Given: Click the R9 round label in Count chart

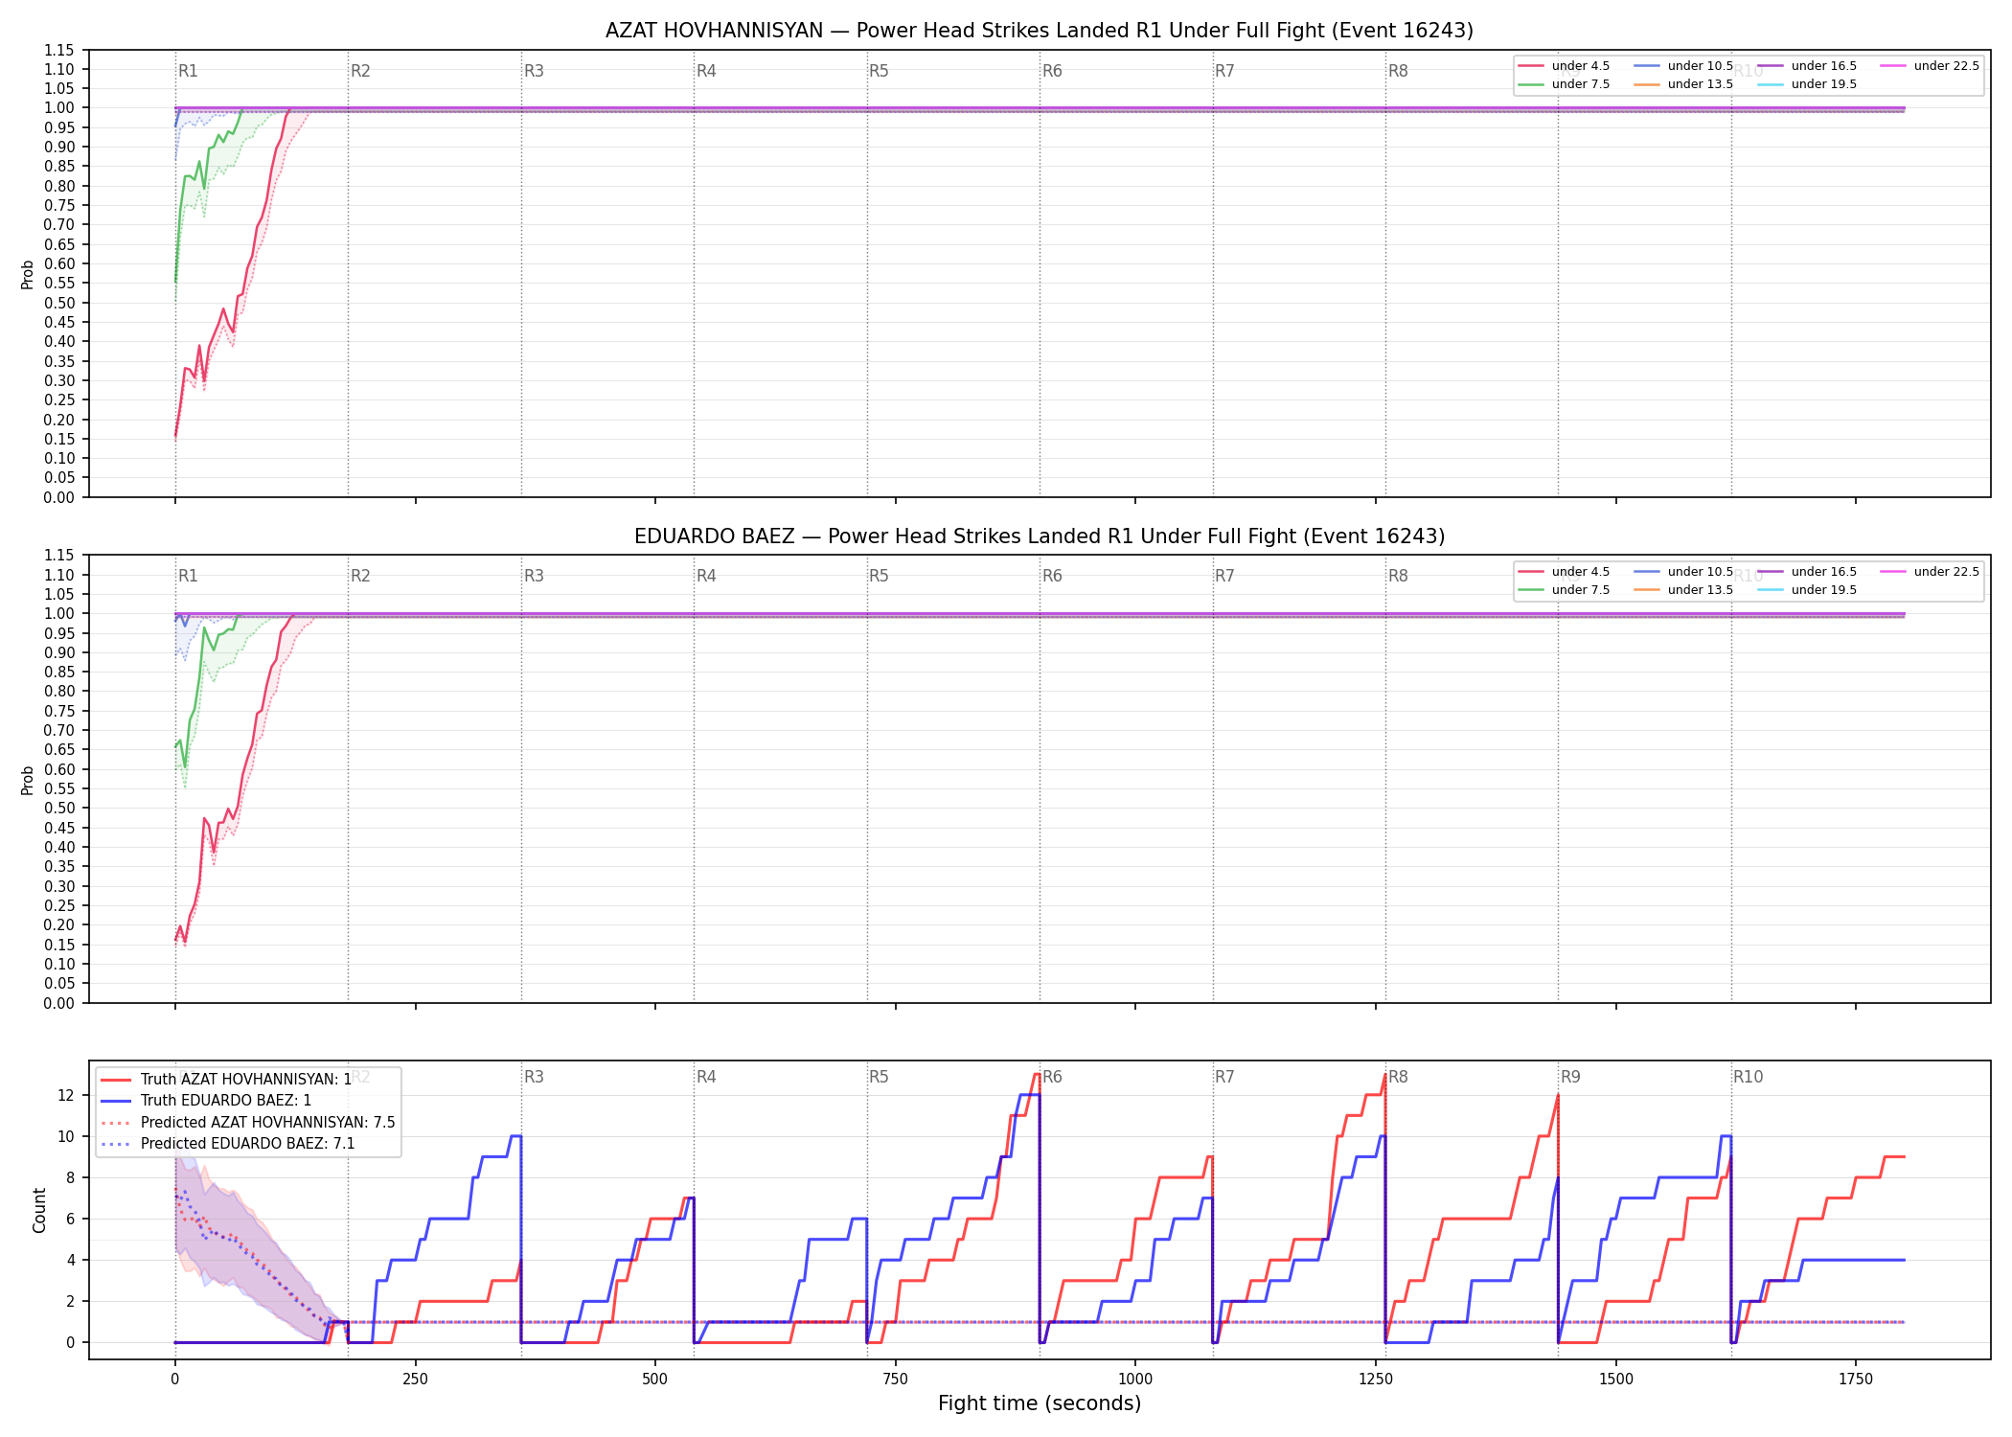Looking at the screenshot, I should [x=1570, y=1077].
